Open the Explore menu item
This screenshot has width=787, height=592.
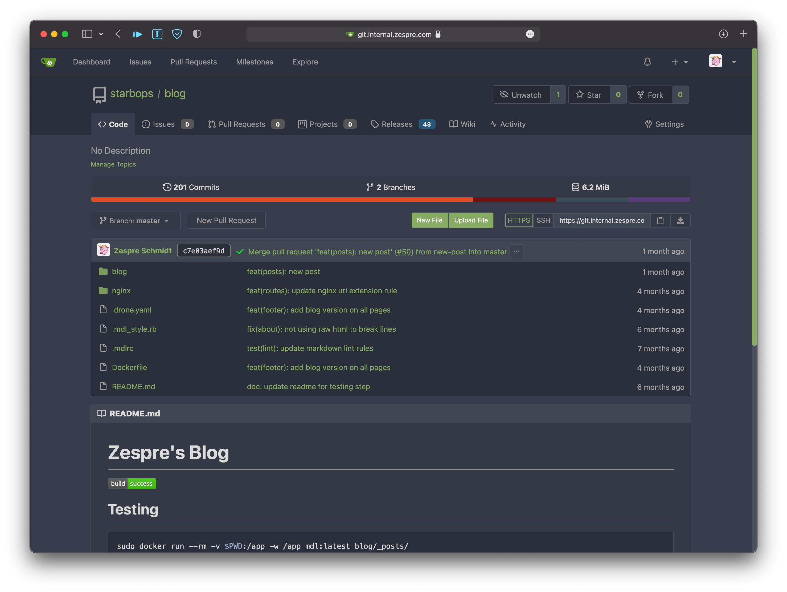[x=305, y=62]
